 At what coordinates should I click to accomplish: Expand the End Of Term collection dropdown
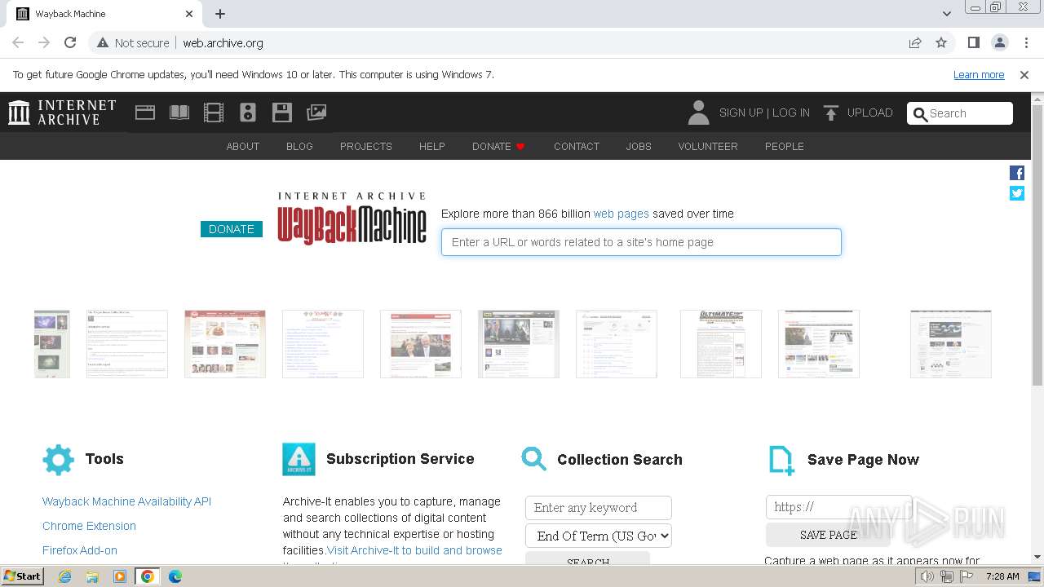(599, 536)
